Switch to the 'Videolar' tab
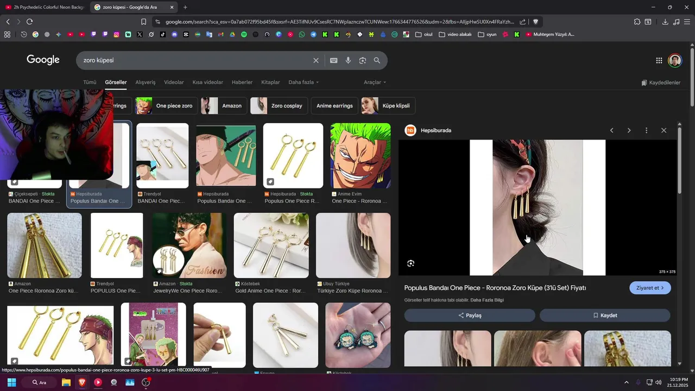The width and height of the screenshot is (695, 391). pos(174,82)
